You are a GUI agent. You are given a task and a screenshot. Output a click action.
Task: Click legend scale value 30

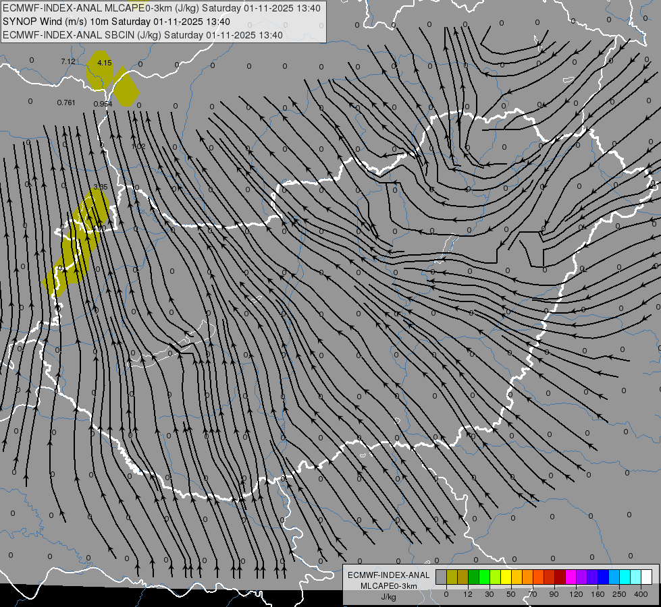coord(490,594)
